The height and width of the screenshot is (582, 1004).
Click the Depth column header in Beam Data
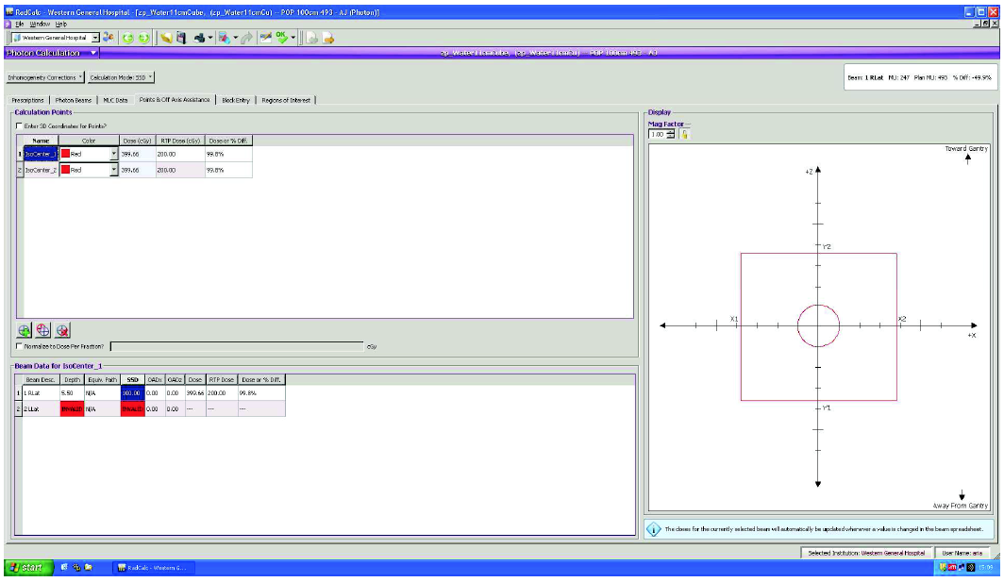pyautogui.click(x=73, y=380)
